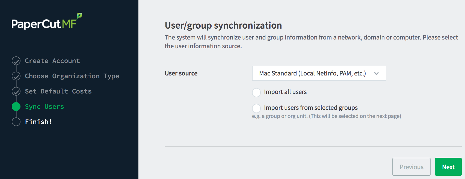465x179 pixels.
Task: Go to Choose Organization Type step
Action: point(72,76)
